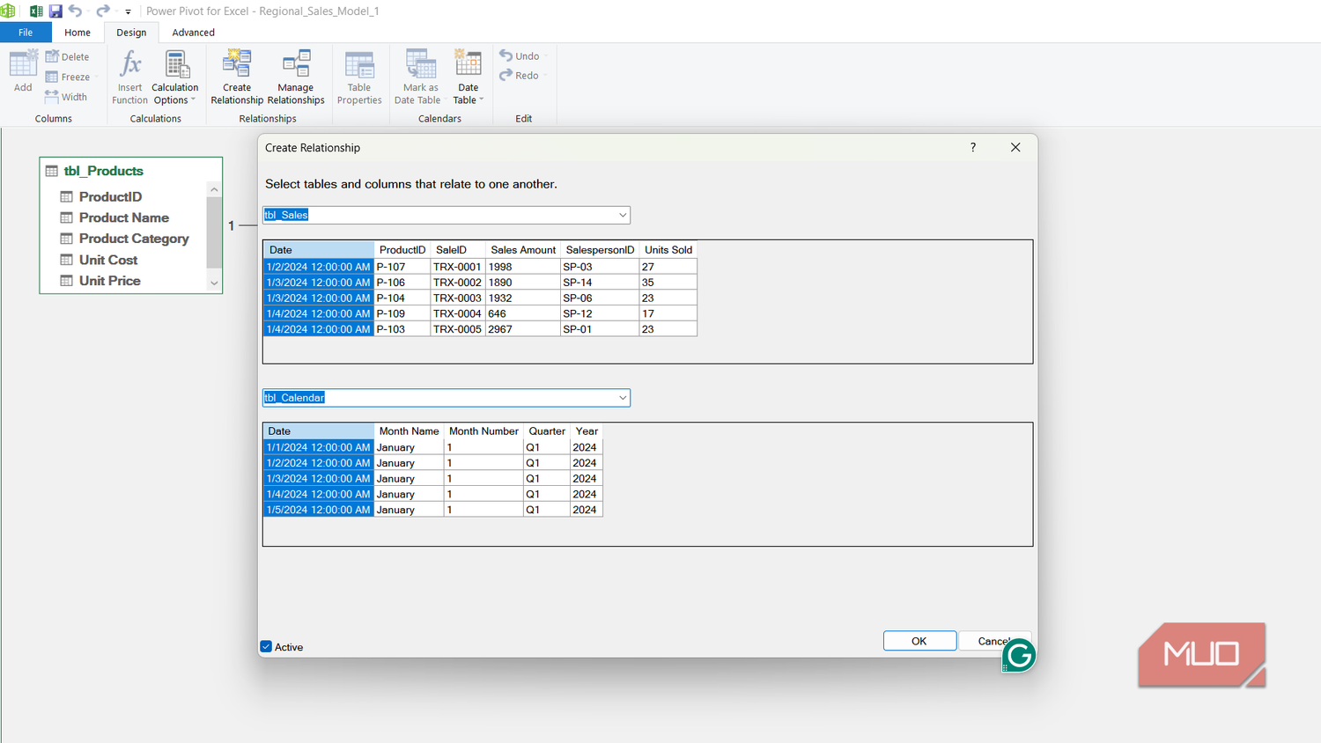The height and width of the screenshot is (743, 1321).
Task: Select the Unit Cost field
Action: 108,260
